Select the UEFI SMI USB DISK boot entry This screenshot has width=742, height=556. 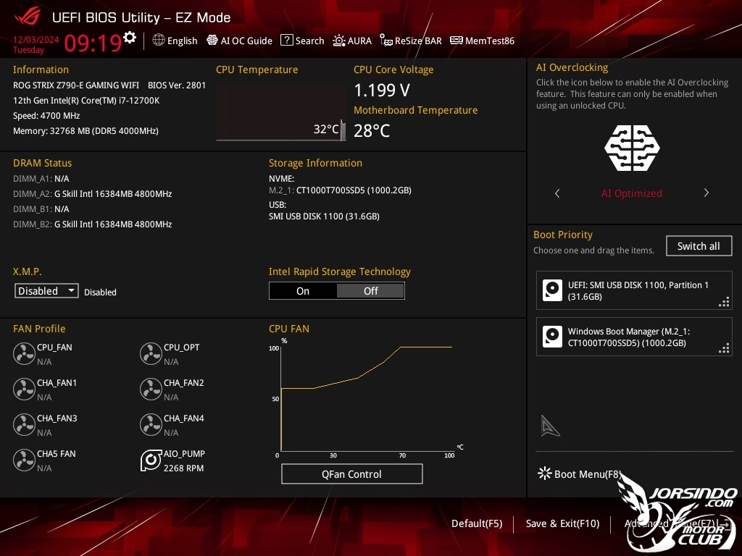click(633, 290)
